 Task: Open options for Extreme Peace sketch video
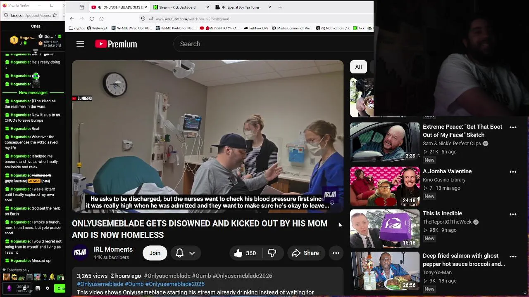coord(513,127)
